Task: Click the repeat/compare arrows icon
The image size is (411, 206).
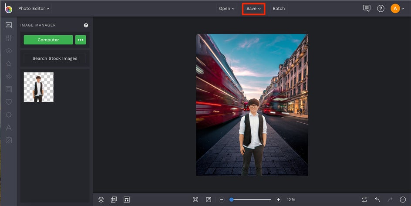Action: click(x=364, y=200)
